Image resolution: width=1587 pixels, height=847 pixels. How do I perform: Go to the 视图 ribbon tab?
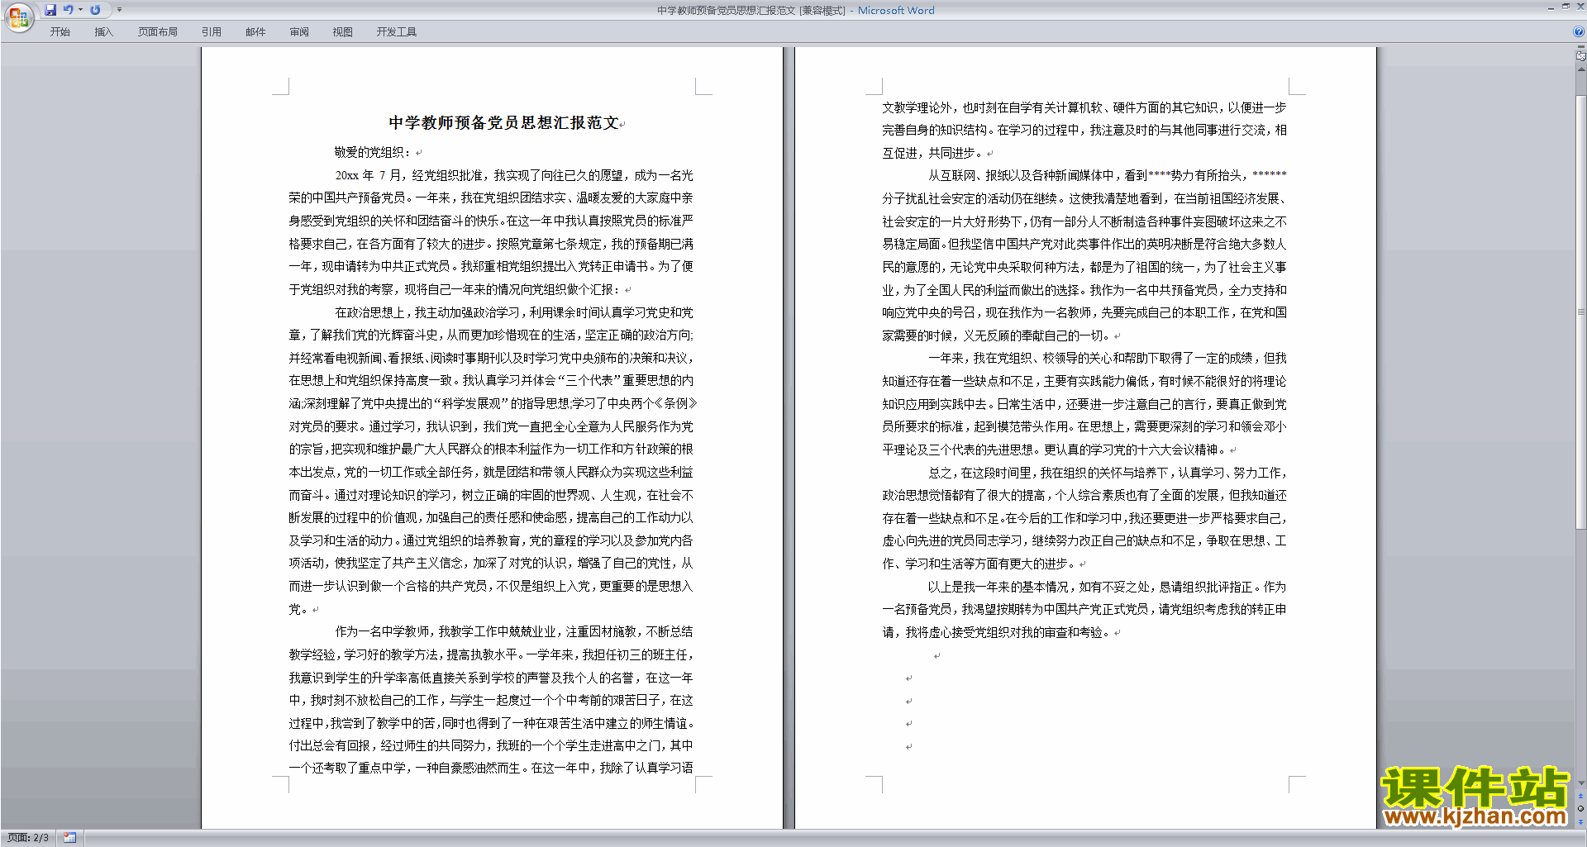pos(343,32)
